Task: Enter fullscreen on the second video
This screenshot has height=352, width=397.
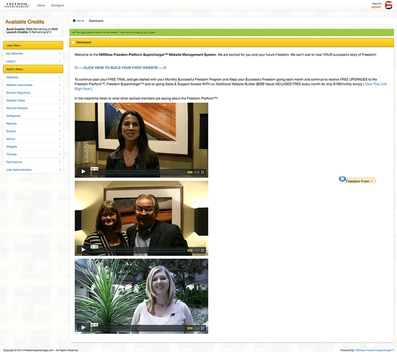Action: click(203, 250)
